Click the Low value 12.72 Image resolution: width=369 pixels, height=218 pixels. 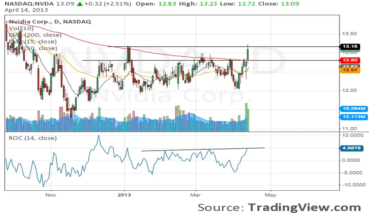pyautogui.click(x=247, y=4)
